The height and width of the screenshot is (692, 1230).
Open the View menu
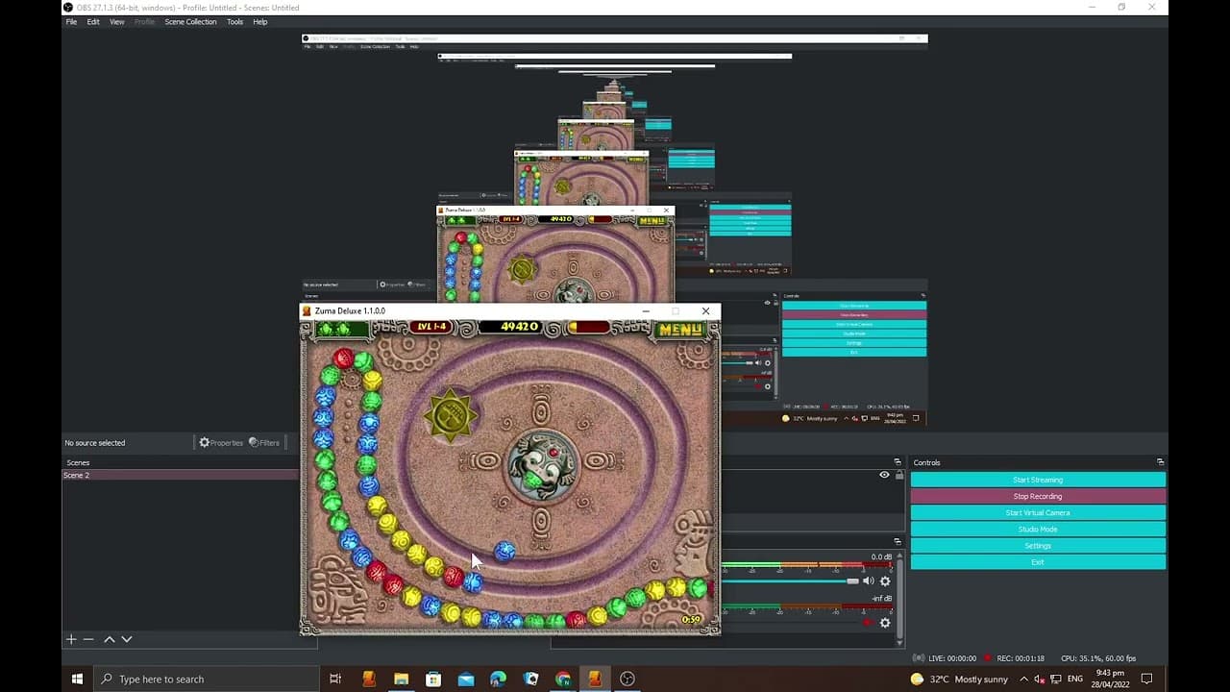pos(117,22)
